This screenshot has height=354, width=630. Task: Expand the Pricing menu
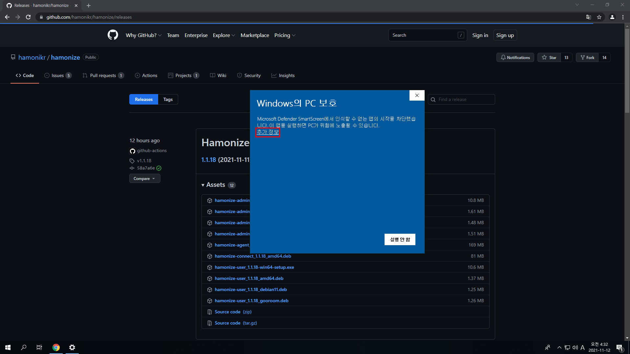click(285, 35)
